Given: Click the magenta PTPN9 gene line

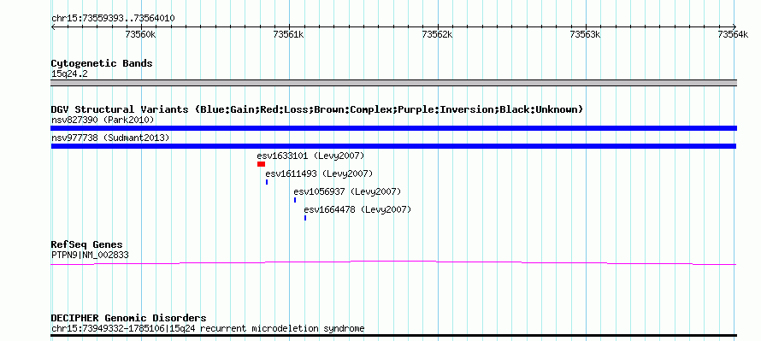Looking at the screenshot, I should click(393, 262).
